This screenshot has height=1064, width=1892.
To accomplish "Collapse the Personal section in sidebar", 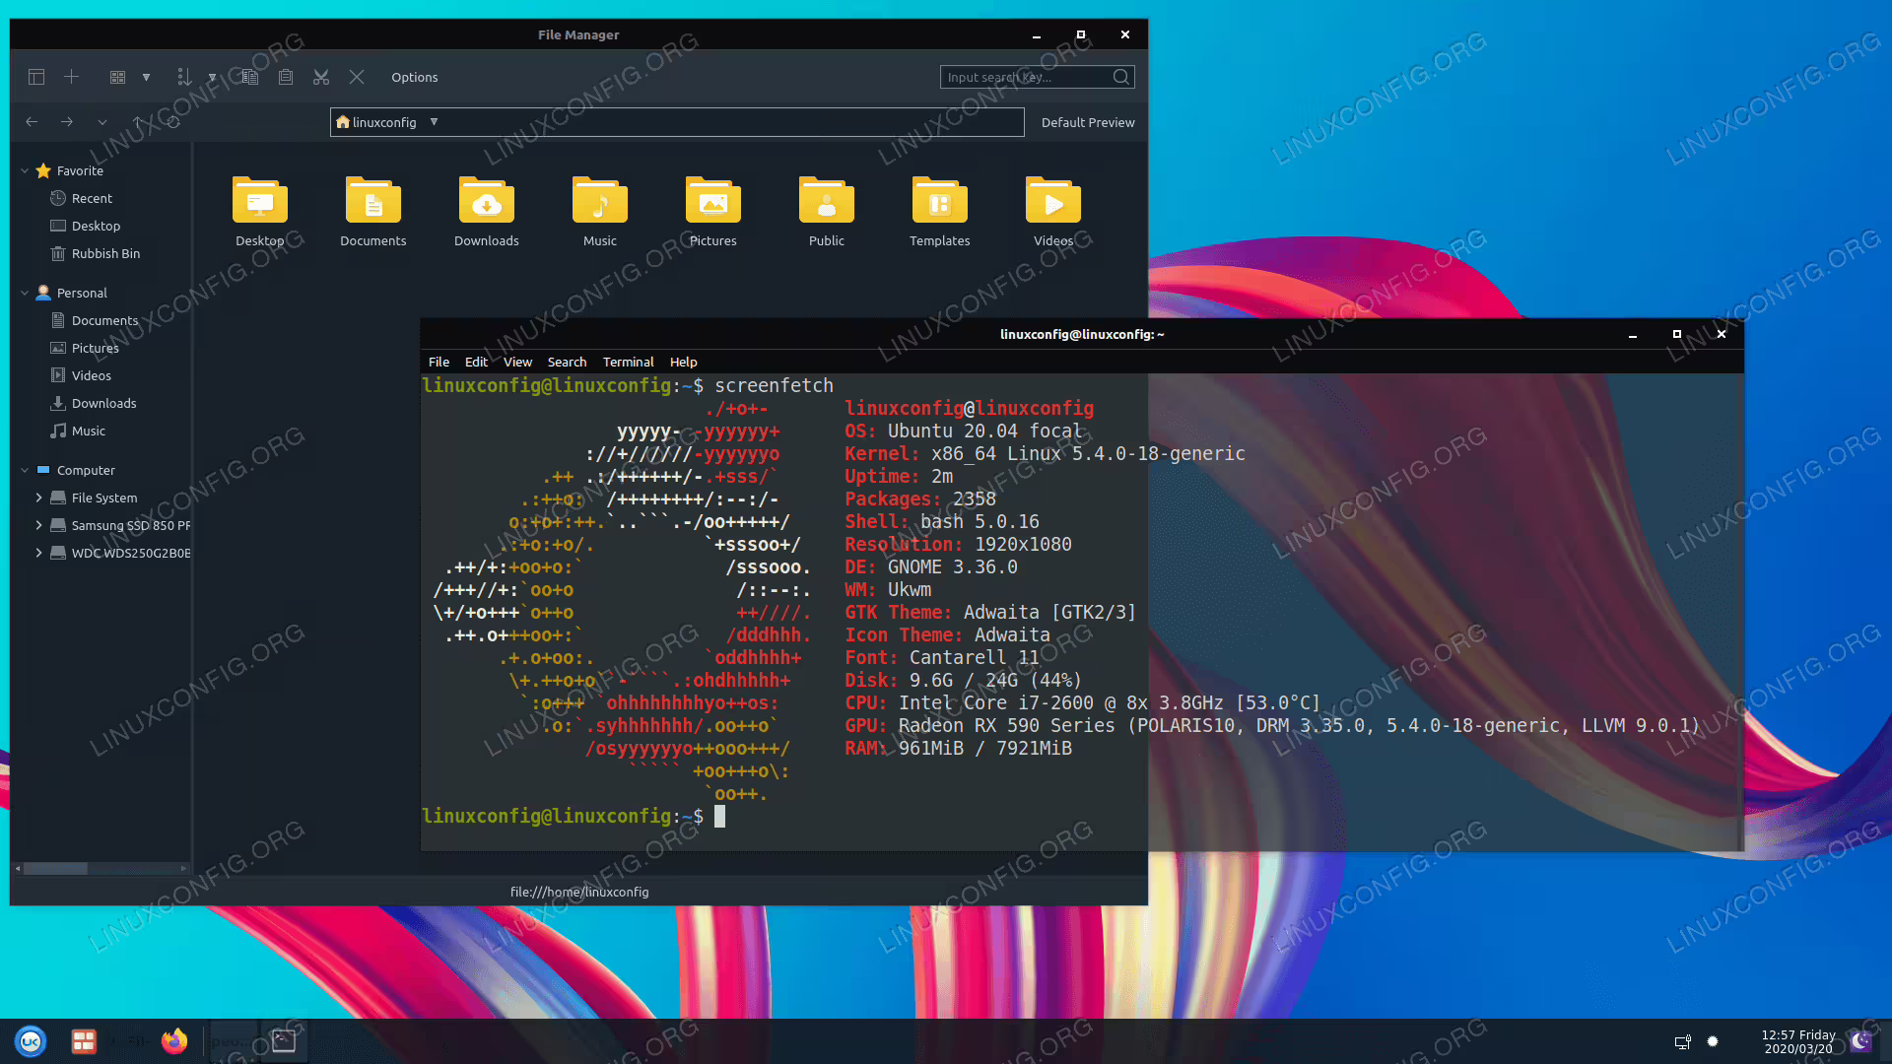I will click(25, 293).
